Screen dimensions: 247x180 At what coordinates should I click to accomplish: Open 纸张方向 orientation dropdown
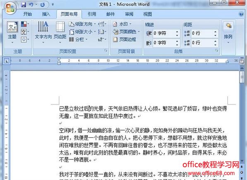click(82, 24)
